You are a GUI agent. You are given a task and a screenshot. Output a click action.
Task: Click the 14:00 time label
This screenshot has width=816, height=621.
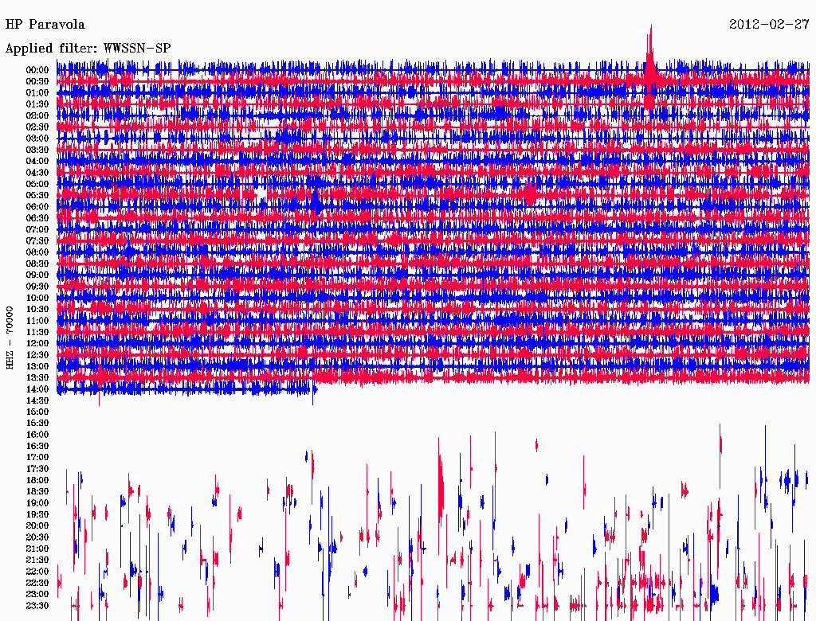pos(37,389)
